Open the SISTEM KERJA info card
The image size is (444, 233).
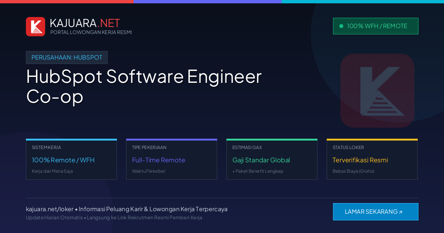(71, 159)
